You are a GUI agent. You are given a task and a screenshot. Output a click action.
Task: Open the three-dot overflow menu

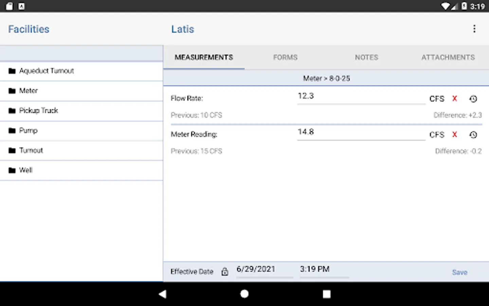coord(474,29)
